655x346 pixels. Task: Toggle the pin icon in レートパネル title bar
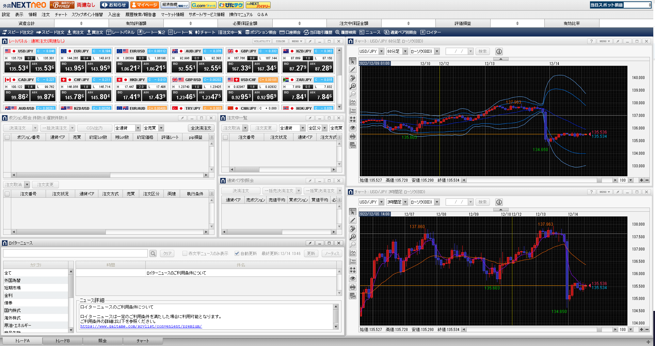coord(310,41)
